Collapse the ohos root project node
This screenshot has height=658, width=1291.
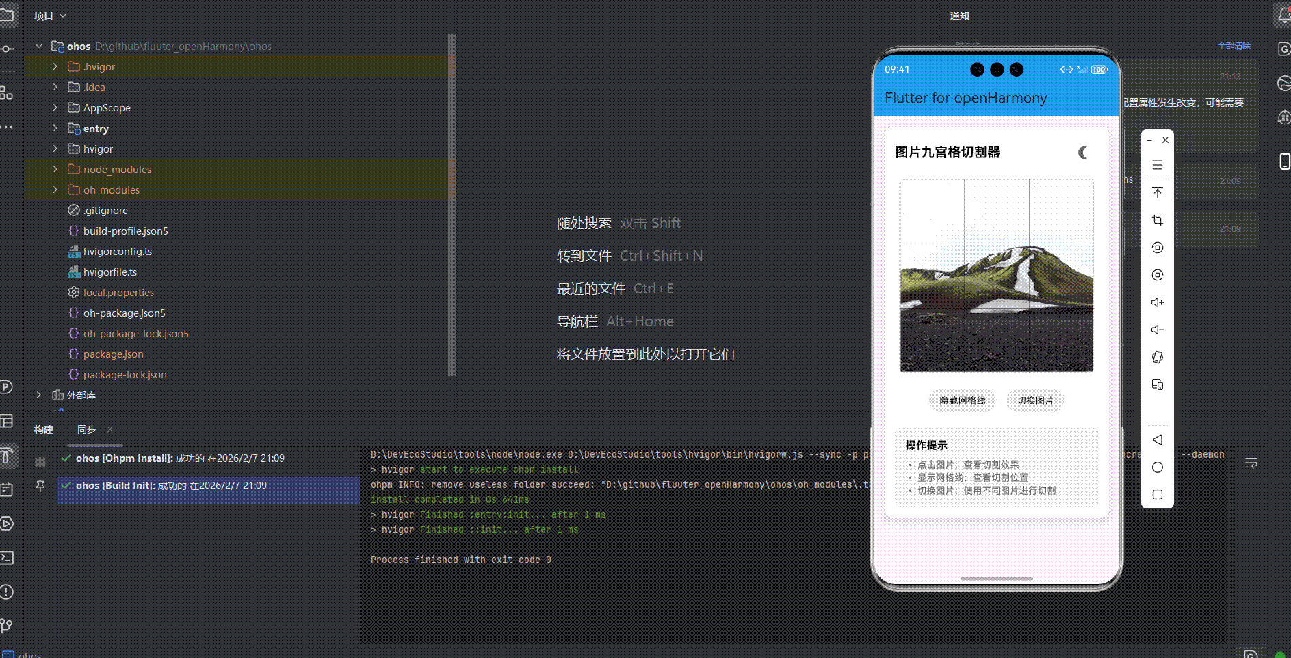click(39, 47)
